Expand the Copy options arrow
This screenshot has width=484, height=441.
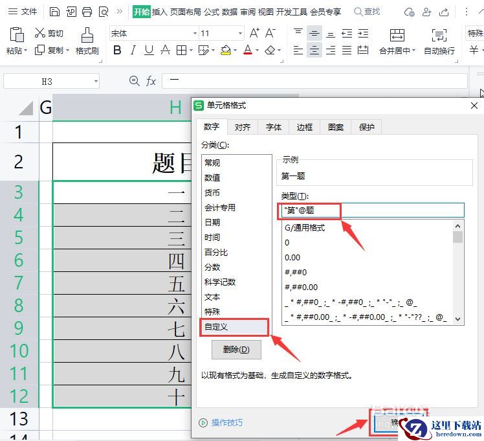click(x=67, y=50)
